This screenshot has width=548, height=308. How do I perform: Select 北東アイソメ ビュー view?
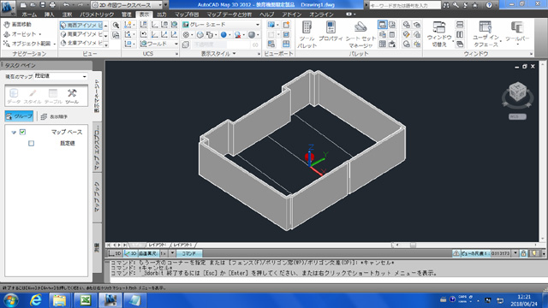pos(81,44)
